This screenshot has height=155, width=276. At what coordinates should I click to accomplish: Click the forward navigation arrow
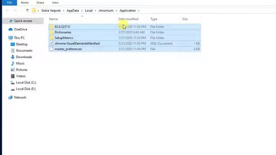tap(15, 10)
